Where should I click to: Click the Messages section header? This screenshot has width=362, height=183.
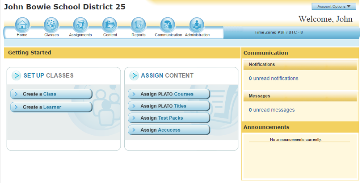[x=300, y=96]
